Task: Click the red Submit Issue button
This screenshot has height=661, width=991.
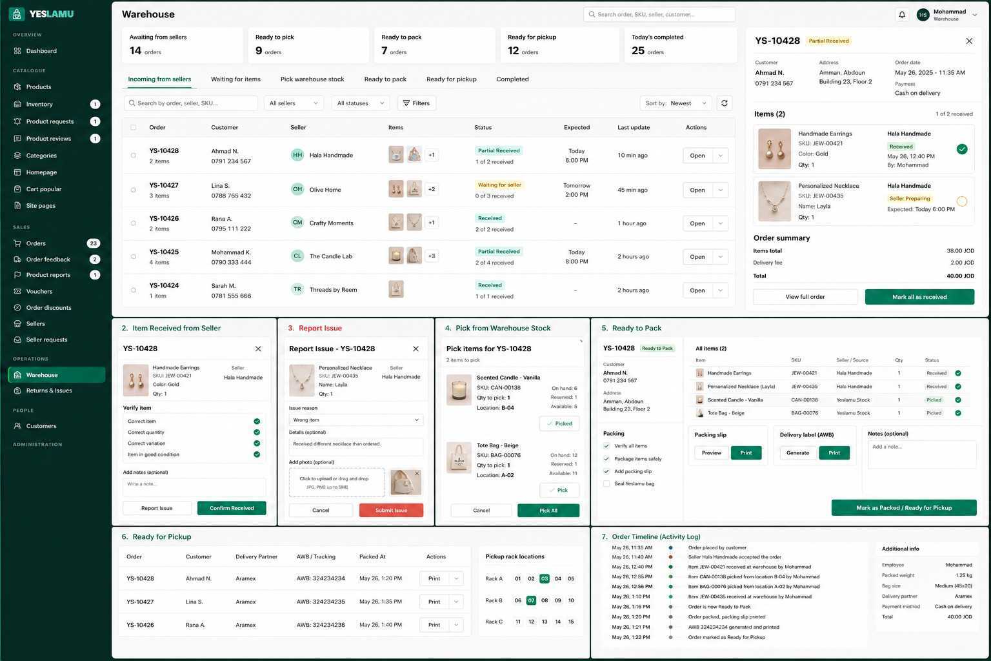Action: [x=391, y=510]
